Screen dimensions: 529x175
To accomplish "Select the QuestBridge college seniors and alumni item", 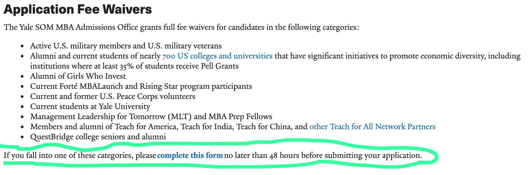I will pyautogui.click(x=98, y=137).
